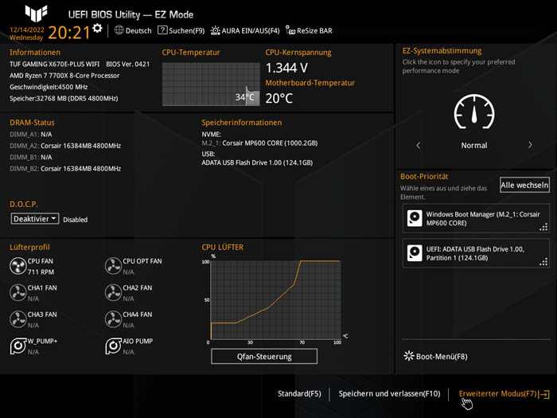Image resolution: width=557 pixels, height=418 pixels.
Task: Click the 20°C motherboard temperature value
Action: click(x=279, y=98)
